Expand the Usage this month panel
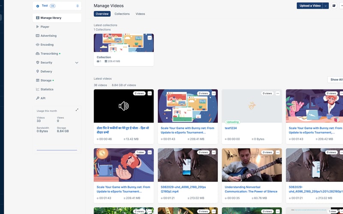Screen dimensions: 343x214 point(77,110)
